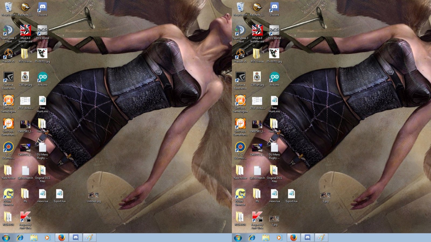The image size is (431, 242).
Task: Select the 2.jpg image file
Action: [x=274, y=220]
